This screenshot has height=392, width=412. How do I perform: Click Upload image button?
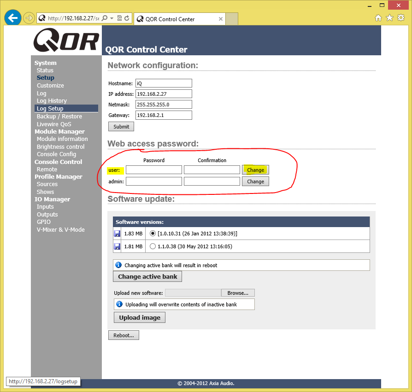140,317
